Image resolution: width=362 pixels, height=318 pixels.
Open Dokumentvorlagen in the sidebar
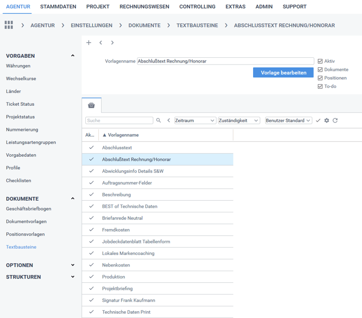coord(26,222)
